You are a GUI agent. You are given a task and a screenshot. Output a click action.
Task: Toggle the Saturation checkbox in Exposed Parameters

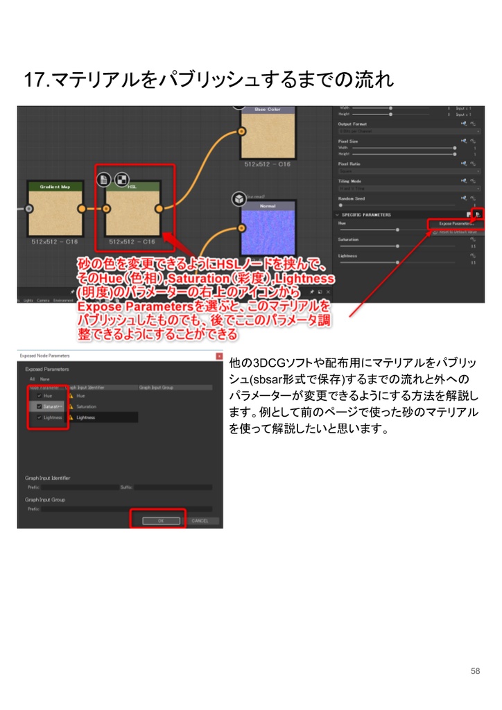point(40,406)
